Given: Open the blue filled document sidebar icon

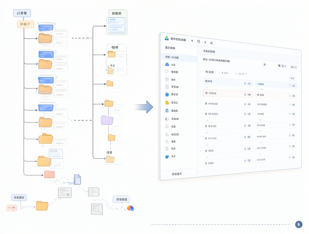Looking at the screenshot, I should pyautogui.click(x=167, y=110).
